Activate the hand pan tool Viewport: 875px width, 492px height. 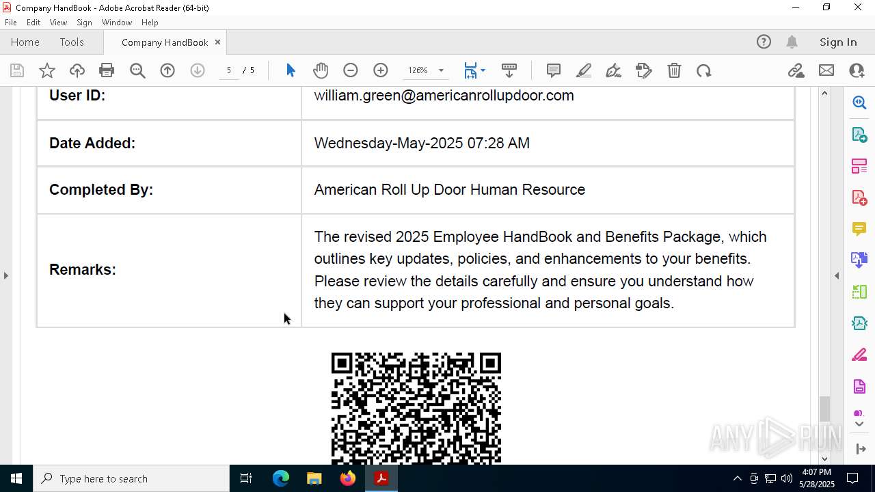[321, 70]
